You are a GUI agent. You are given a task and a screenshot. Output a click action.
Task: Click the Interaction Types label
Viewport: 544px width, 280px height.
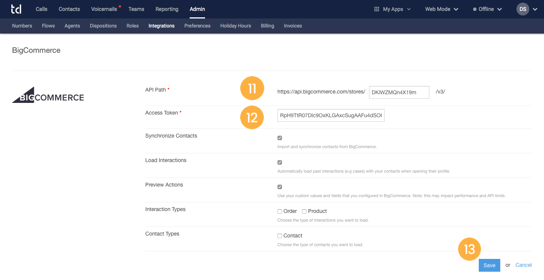point(165,209)
